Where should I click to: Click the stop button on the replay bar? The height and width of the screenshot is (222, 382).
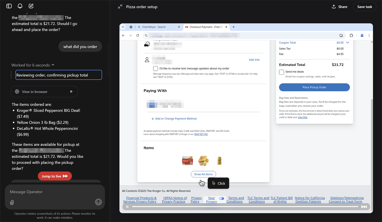[127, 206]
